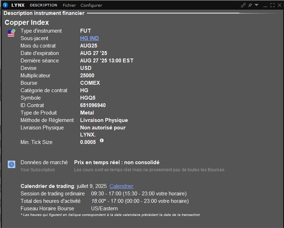Open the Configurer menu
The height and width of the screenshot is (228, 284).
coord(91,5)
